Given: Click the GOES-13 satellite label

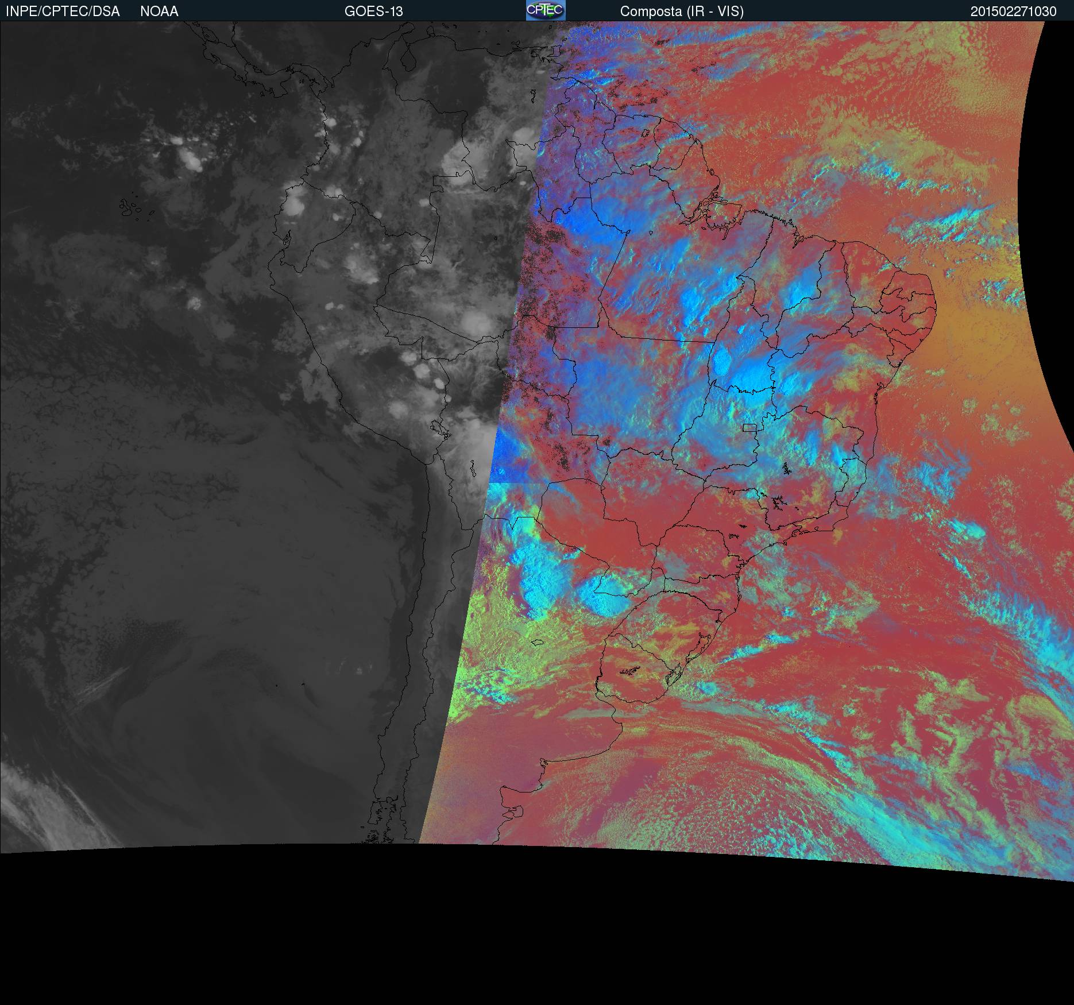Looking at the screenshot, I should (374, 11).
